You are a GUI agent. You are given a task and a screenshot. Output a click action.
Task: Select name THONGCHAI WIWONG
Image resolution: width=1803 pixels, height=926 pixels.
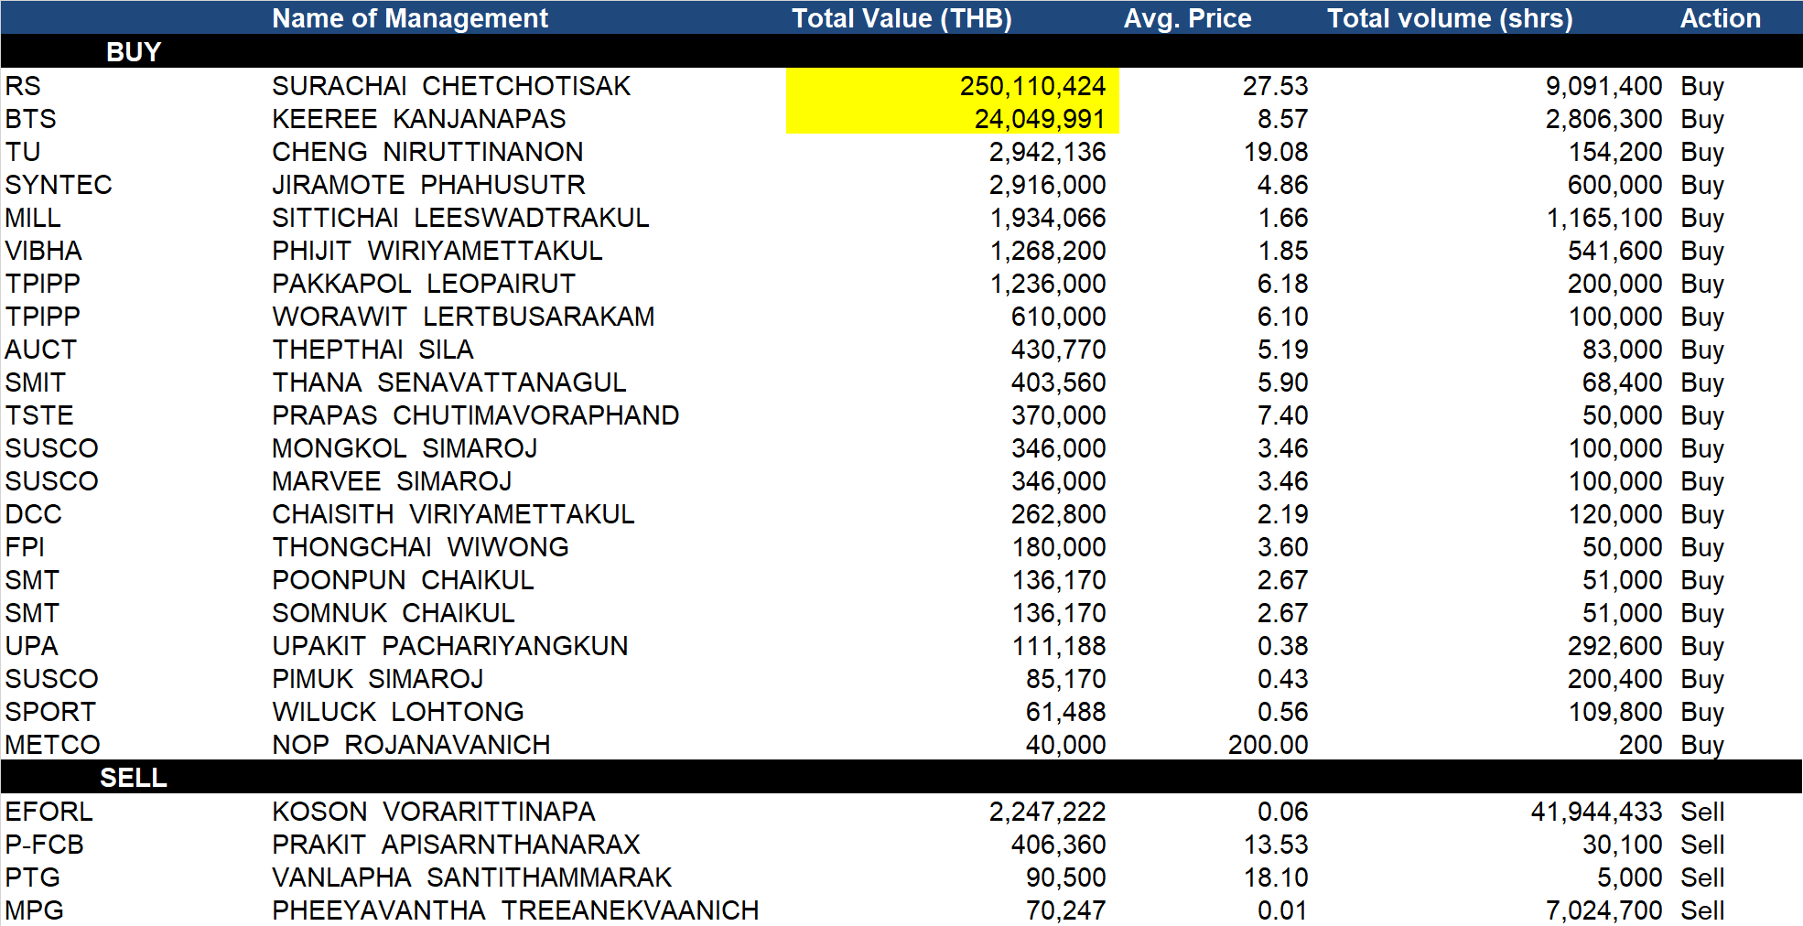pyautogui.click(x=420, y=547)
